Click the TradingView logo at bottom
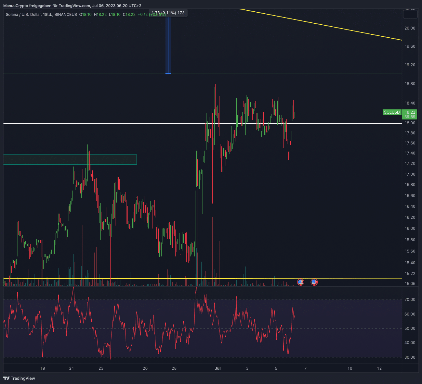 click(x=19, y=378)
